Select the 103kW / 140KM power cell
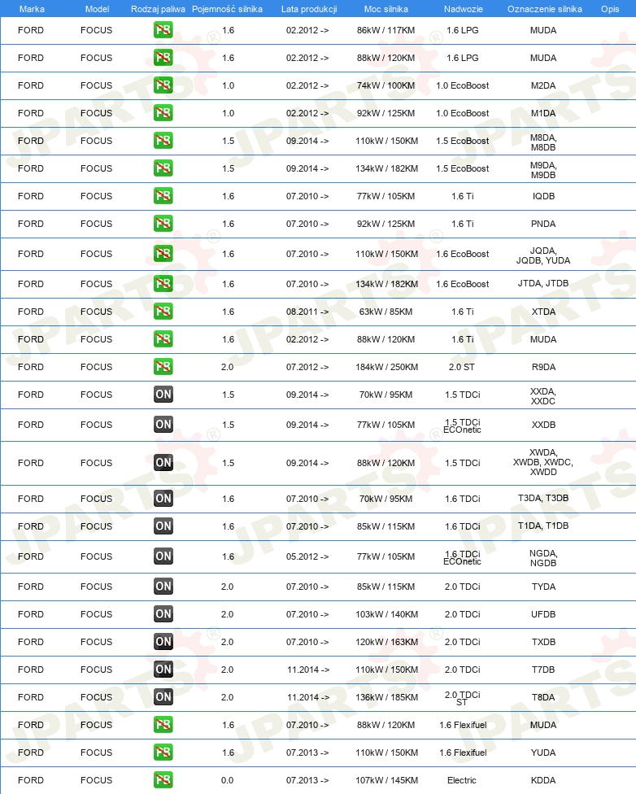The height and width of the screenshot is (794, 636). [387, 614]
